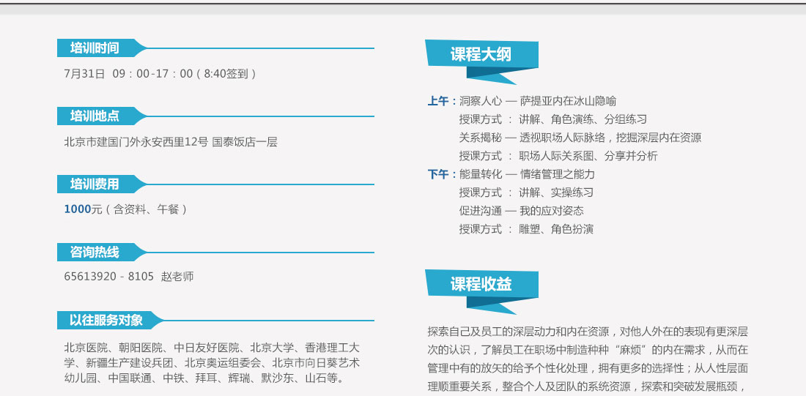Click the 能量转化 course topic line
The image size is (806, 396).
[527, 174]
